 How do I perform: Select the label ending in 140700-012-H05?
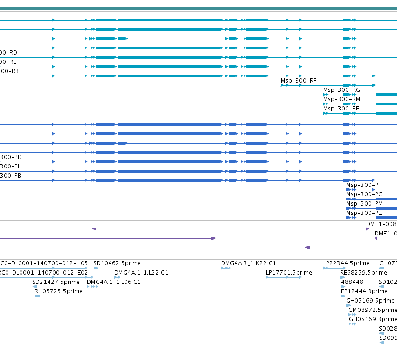point(44,263)
